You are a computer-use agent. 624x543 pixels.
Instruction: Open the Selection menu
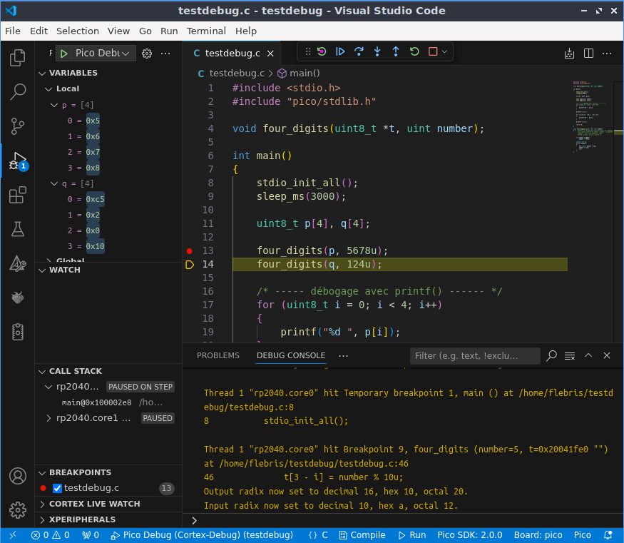(78, 31)
